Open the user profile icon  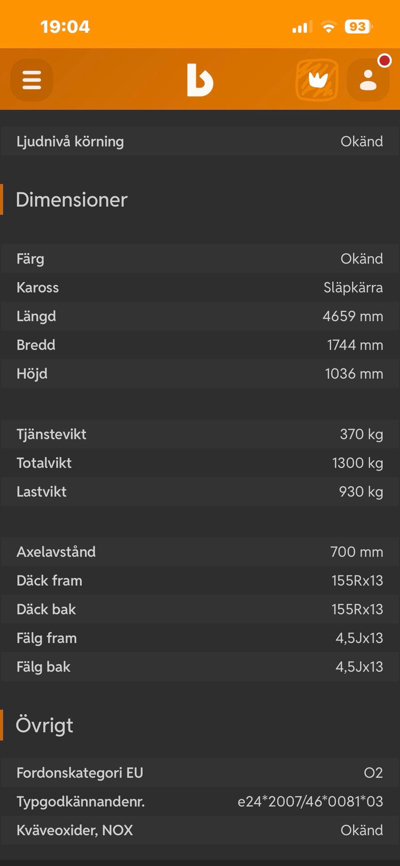(x=368, y=80)
